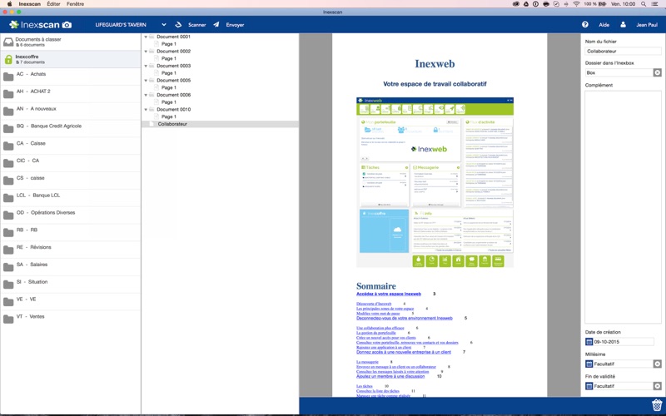The width and height of the screenshot is (666, 416).
Task: Click the Envoyer button label
Action: pos(235,25)
